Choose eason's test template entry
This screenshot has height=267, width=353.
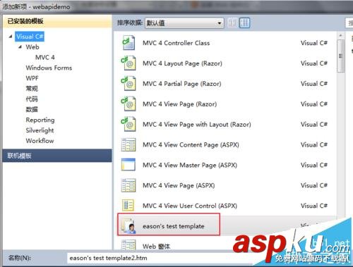174,226
